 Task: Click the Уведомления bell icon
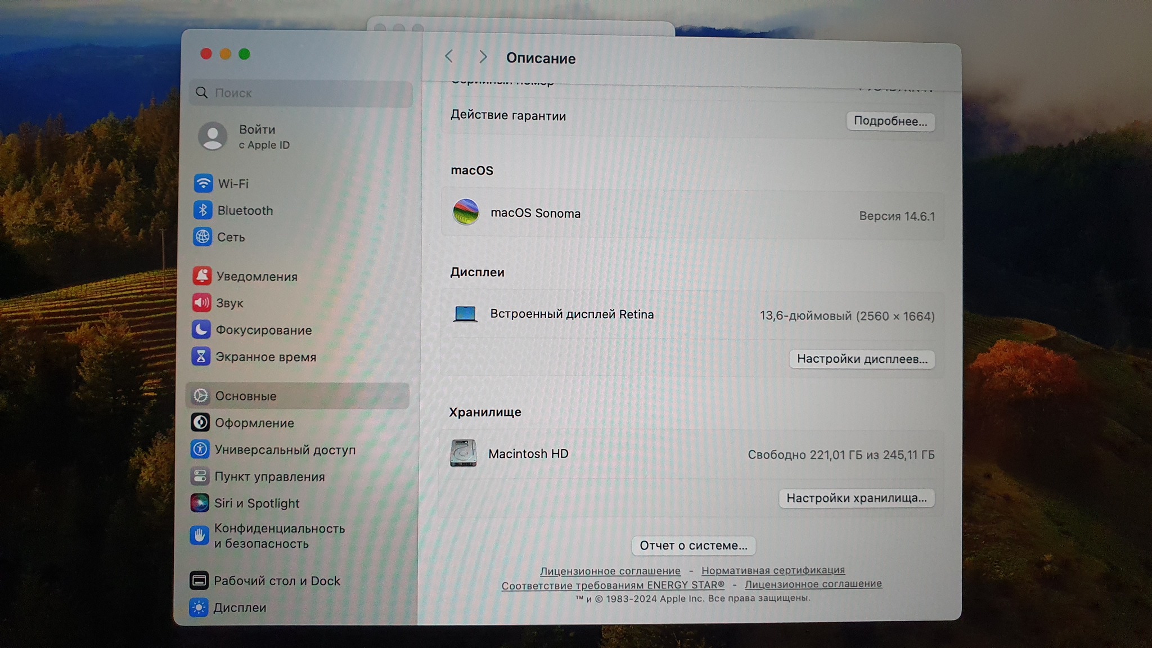(x=202, y=276)
